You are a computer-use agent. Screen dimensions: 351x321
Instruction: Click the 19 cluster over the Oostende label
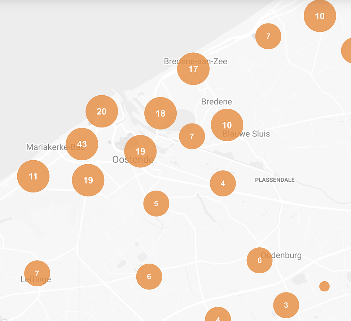(x=140, y=151)
